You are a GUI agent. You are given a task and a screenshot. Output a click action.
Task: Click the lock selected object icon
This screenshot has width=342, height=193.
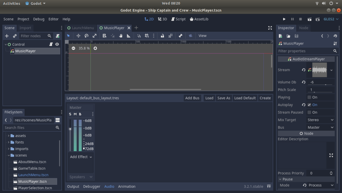pos(162,36)
